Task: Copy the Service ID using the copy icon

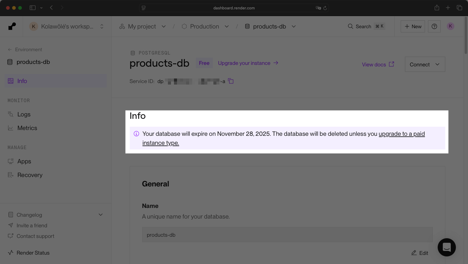Action: click(x=231, y=81)
